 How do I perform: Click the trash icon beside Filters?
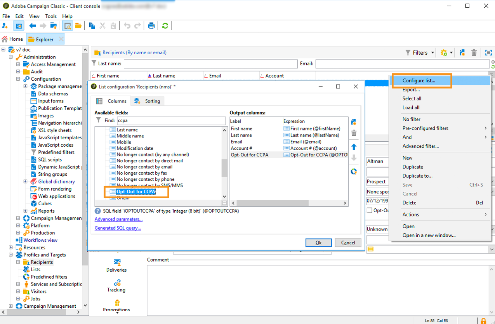[474, 53]
